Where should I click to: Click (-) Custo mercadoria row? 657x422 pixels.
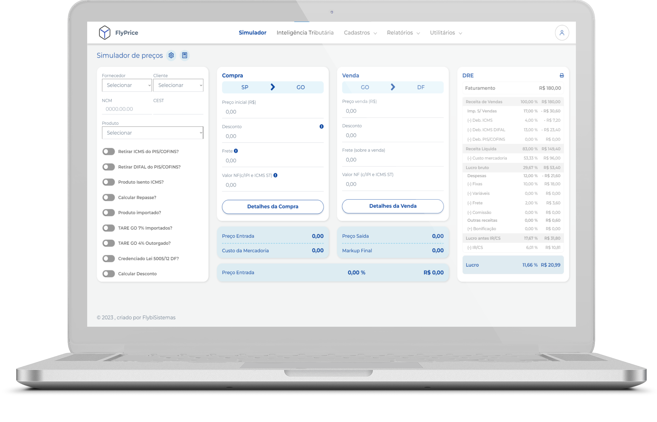pos(513,158)
